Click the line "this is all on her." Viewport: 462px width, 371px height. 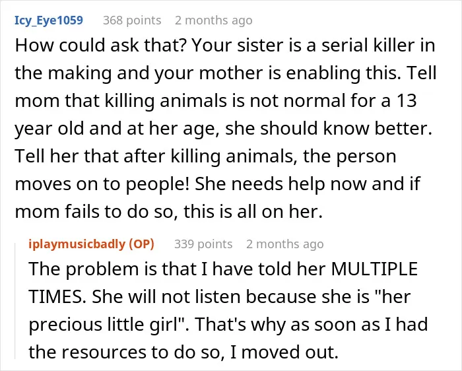tap(253, 212)
